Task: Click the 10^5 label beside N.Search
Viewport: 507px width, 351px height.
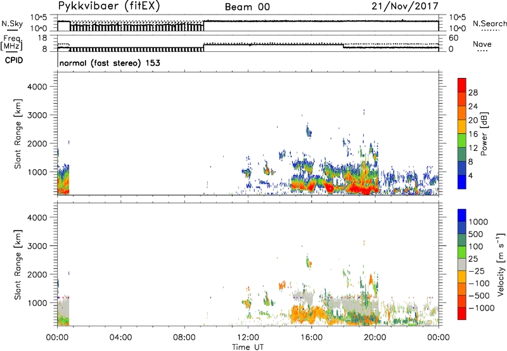Action: click(x=458, y=18)
